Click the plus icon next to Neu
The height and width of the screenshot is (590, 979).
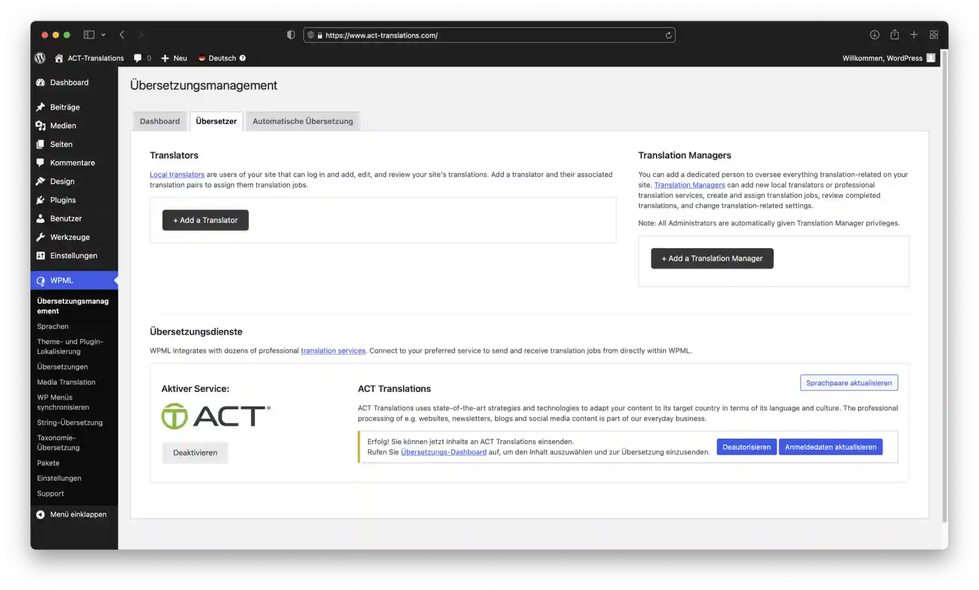coord(165,58)
